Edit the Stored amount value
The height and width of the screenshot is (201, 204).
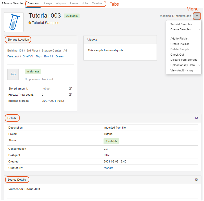(x=70, y=89)
